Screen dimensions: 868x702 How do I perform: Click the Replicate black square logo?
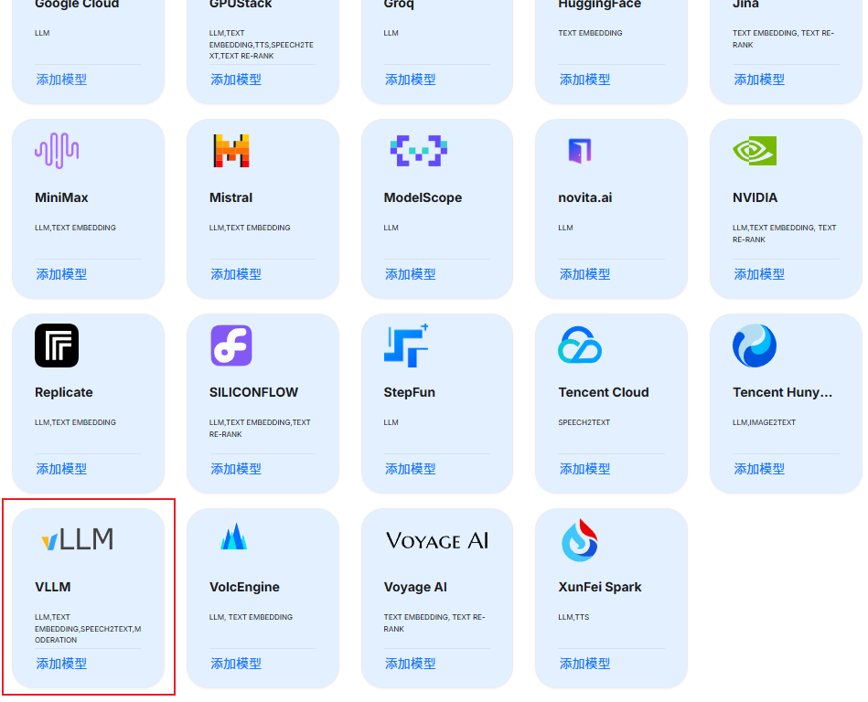click(57, 346)
